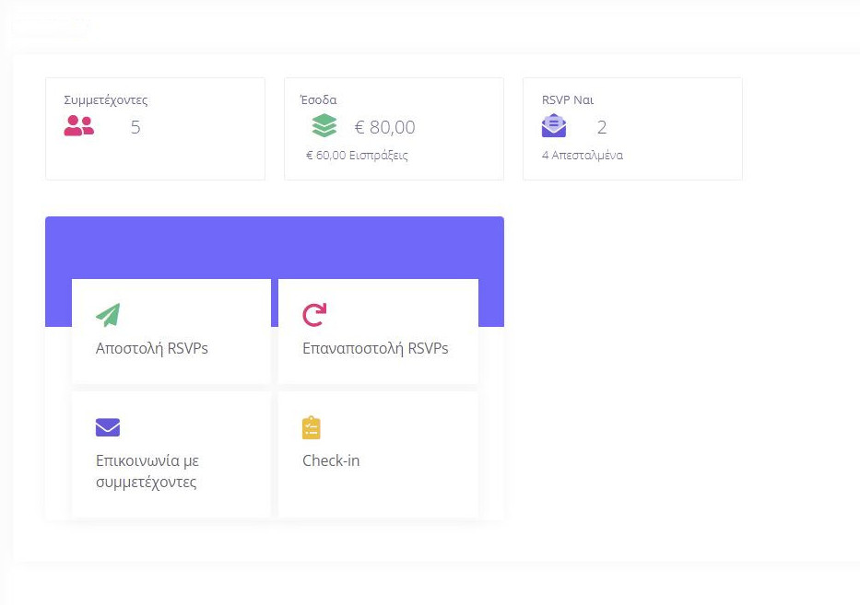This screenshot has width=860, height=605.
Task: Open the Check-in action
Action: click(x=379, y=454)
